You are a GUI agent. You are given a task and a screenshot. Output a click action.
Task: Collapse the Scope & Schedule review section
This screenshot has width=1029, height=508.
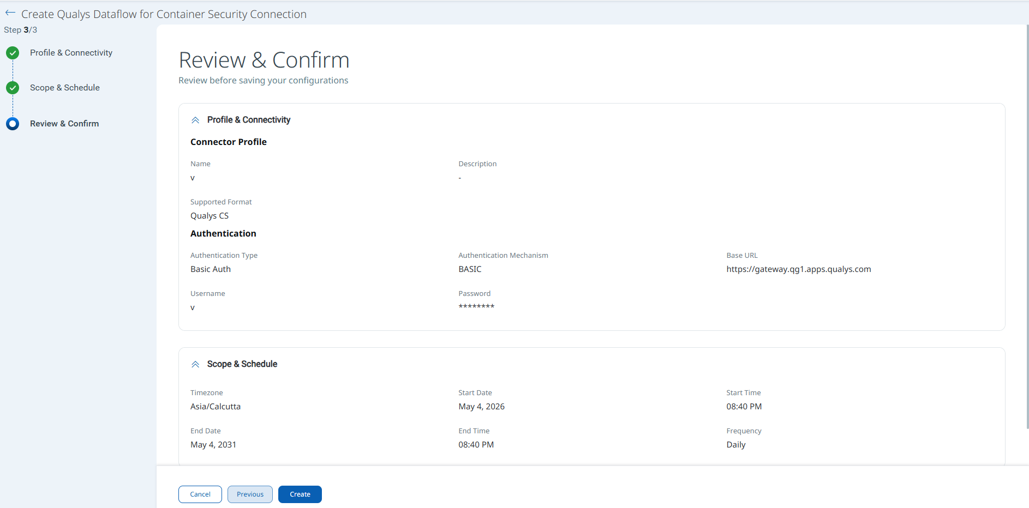click(x=195, y=364)
